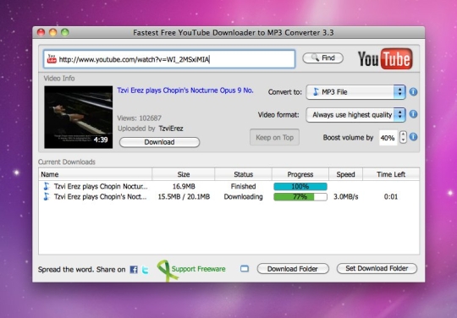This screenshot has height=318, width=457.
Task: Open info icon beside Convert to
Action: point(413,92)
